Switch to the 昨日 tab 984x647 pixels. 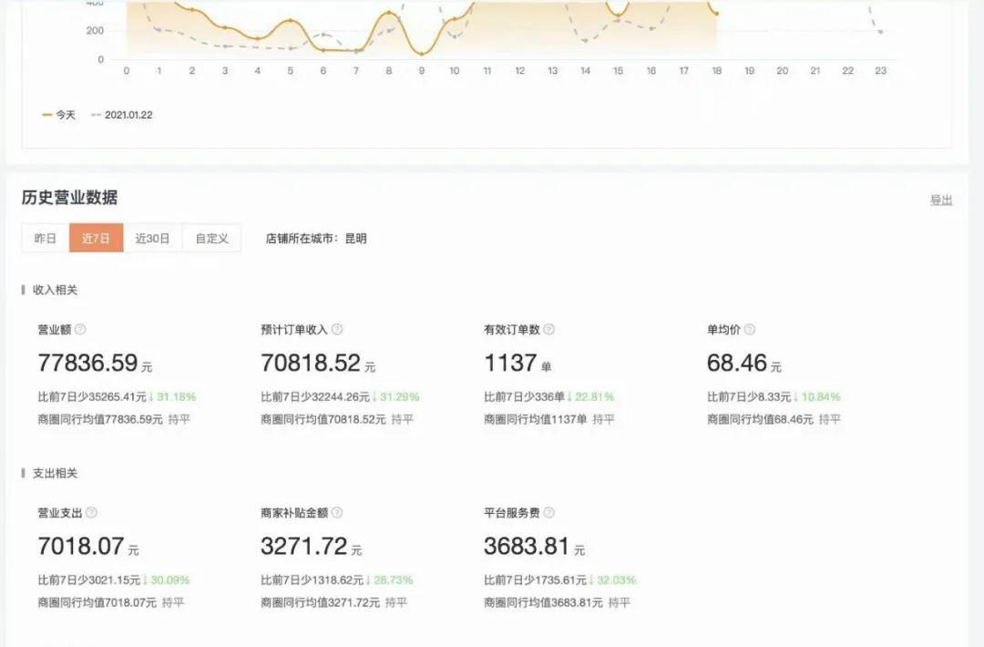43,237
